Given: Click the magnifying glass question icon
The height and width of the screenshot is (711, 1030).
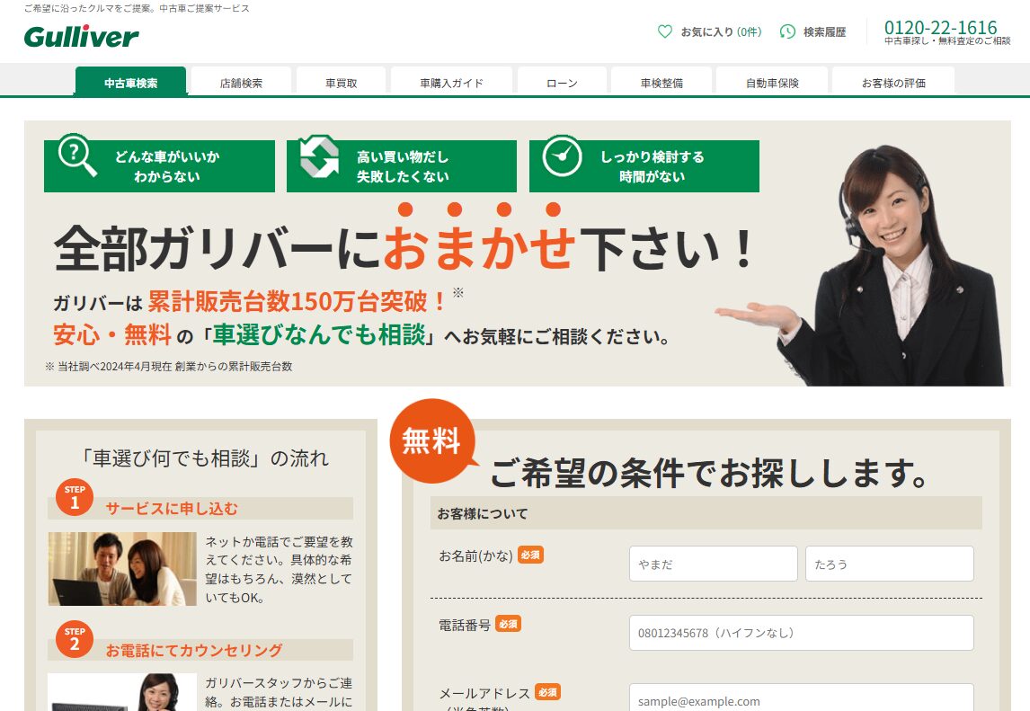Looking at the screenshot, I should (x=77, y=156).
